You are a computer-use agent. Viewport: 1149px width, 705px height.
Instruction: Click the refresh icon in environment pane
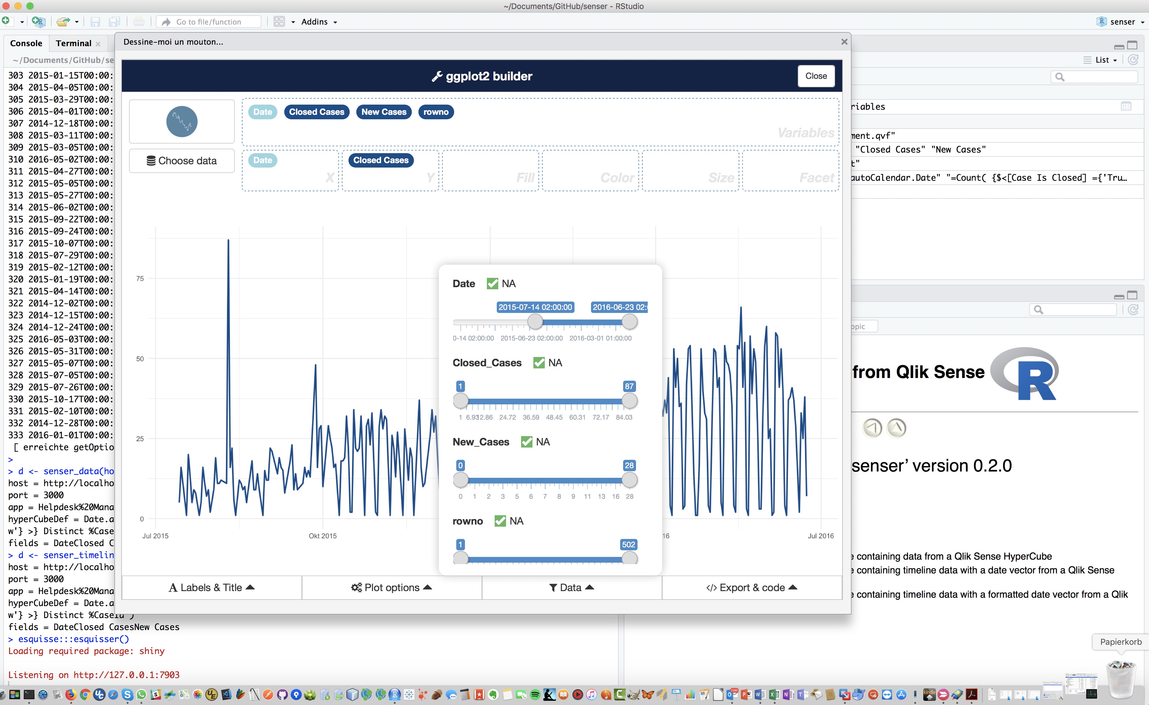pos(1133,60)
